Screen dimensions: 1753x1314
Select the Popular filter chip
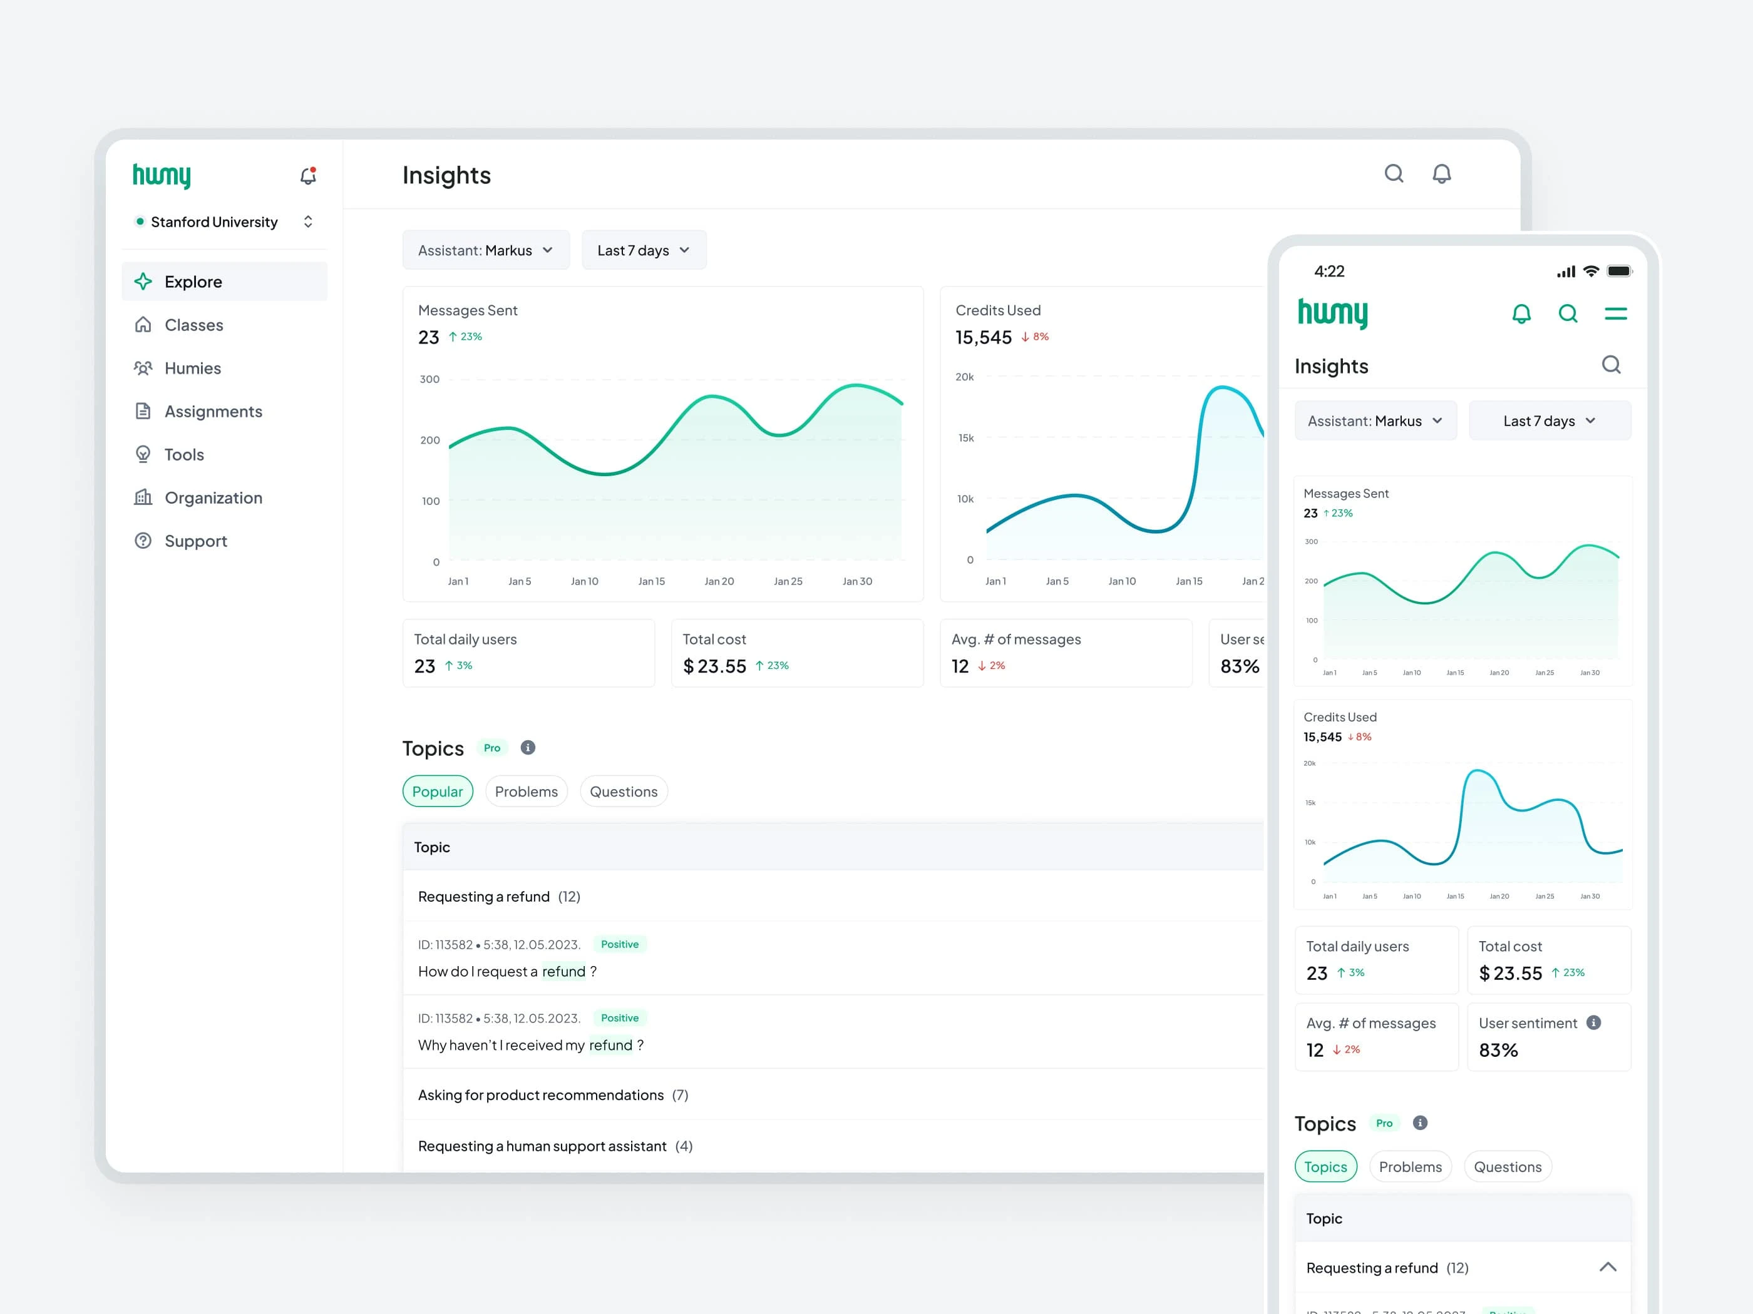coord(438,792)
